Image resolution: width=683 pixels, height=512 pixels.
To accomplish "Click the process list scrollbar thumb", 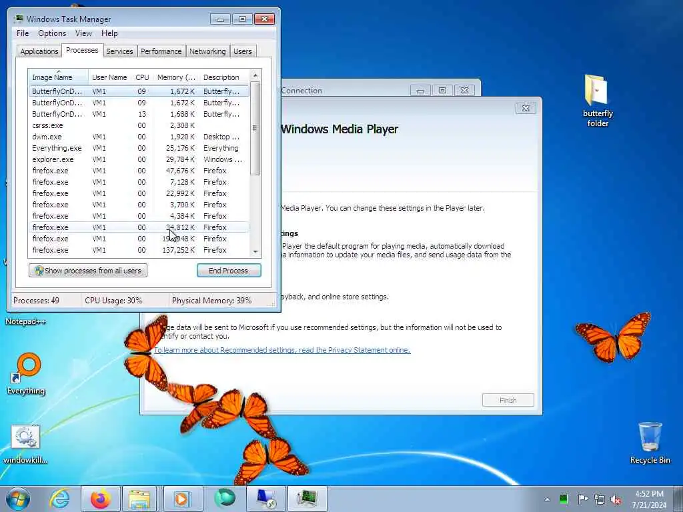I will pyautogui.click(x=255, y=128).
